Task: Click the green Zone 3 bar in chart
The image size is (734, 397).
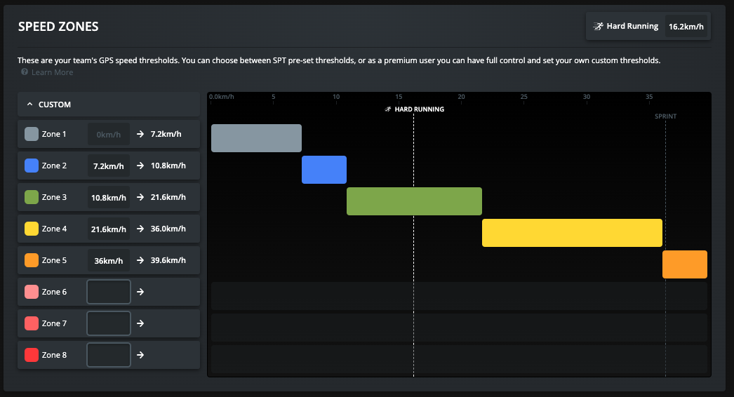Action: coord(414,201)
